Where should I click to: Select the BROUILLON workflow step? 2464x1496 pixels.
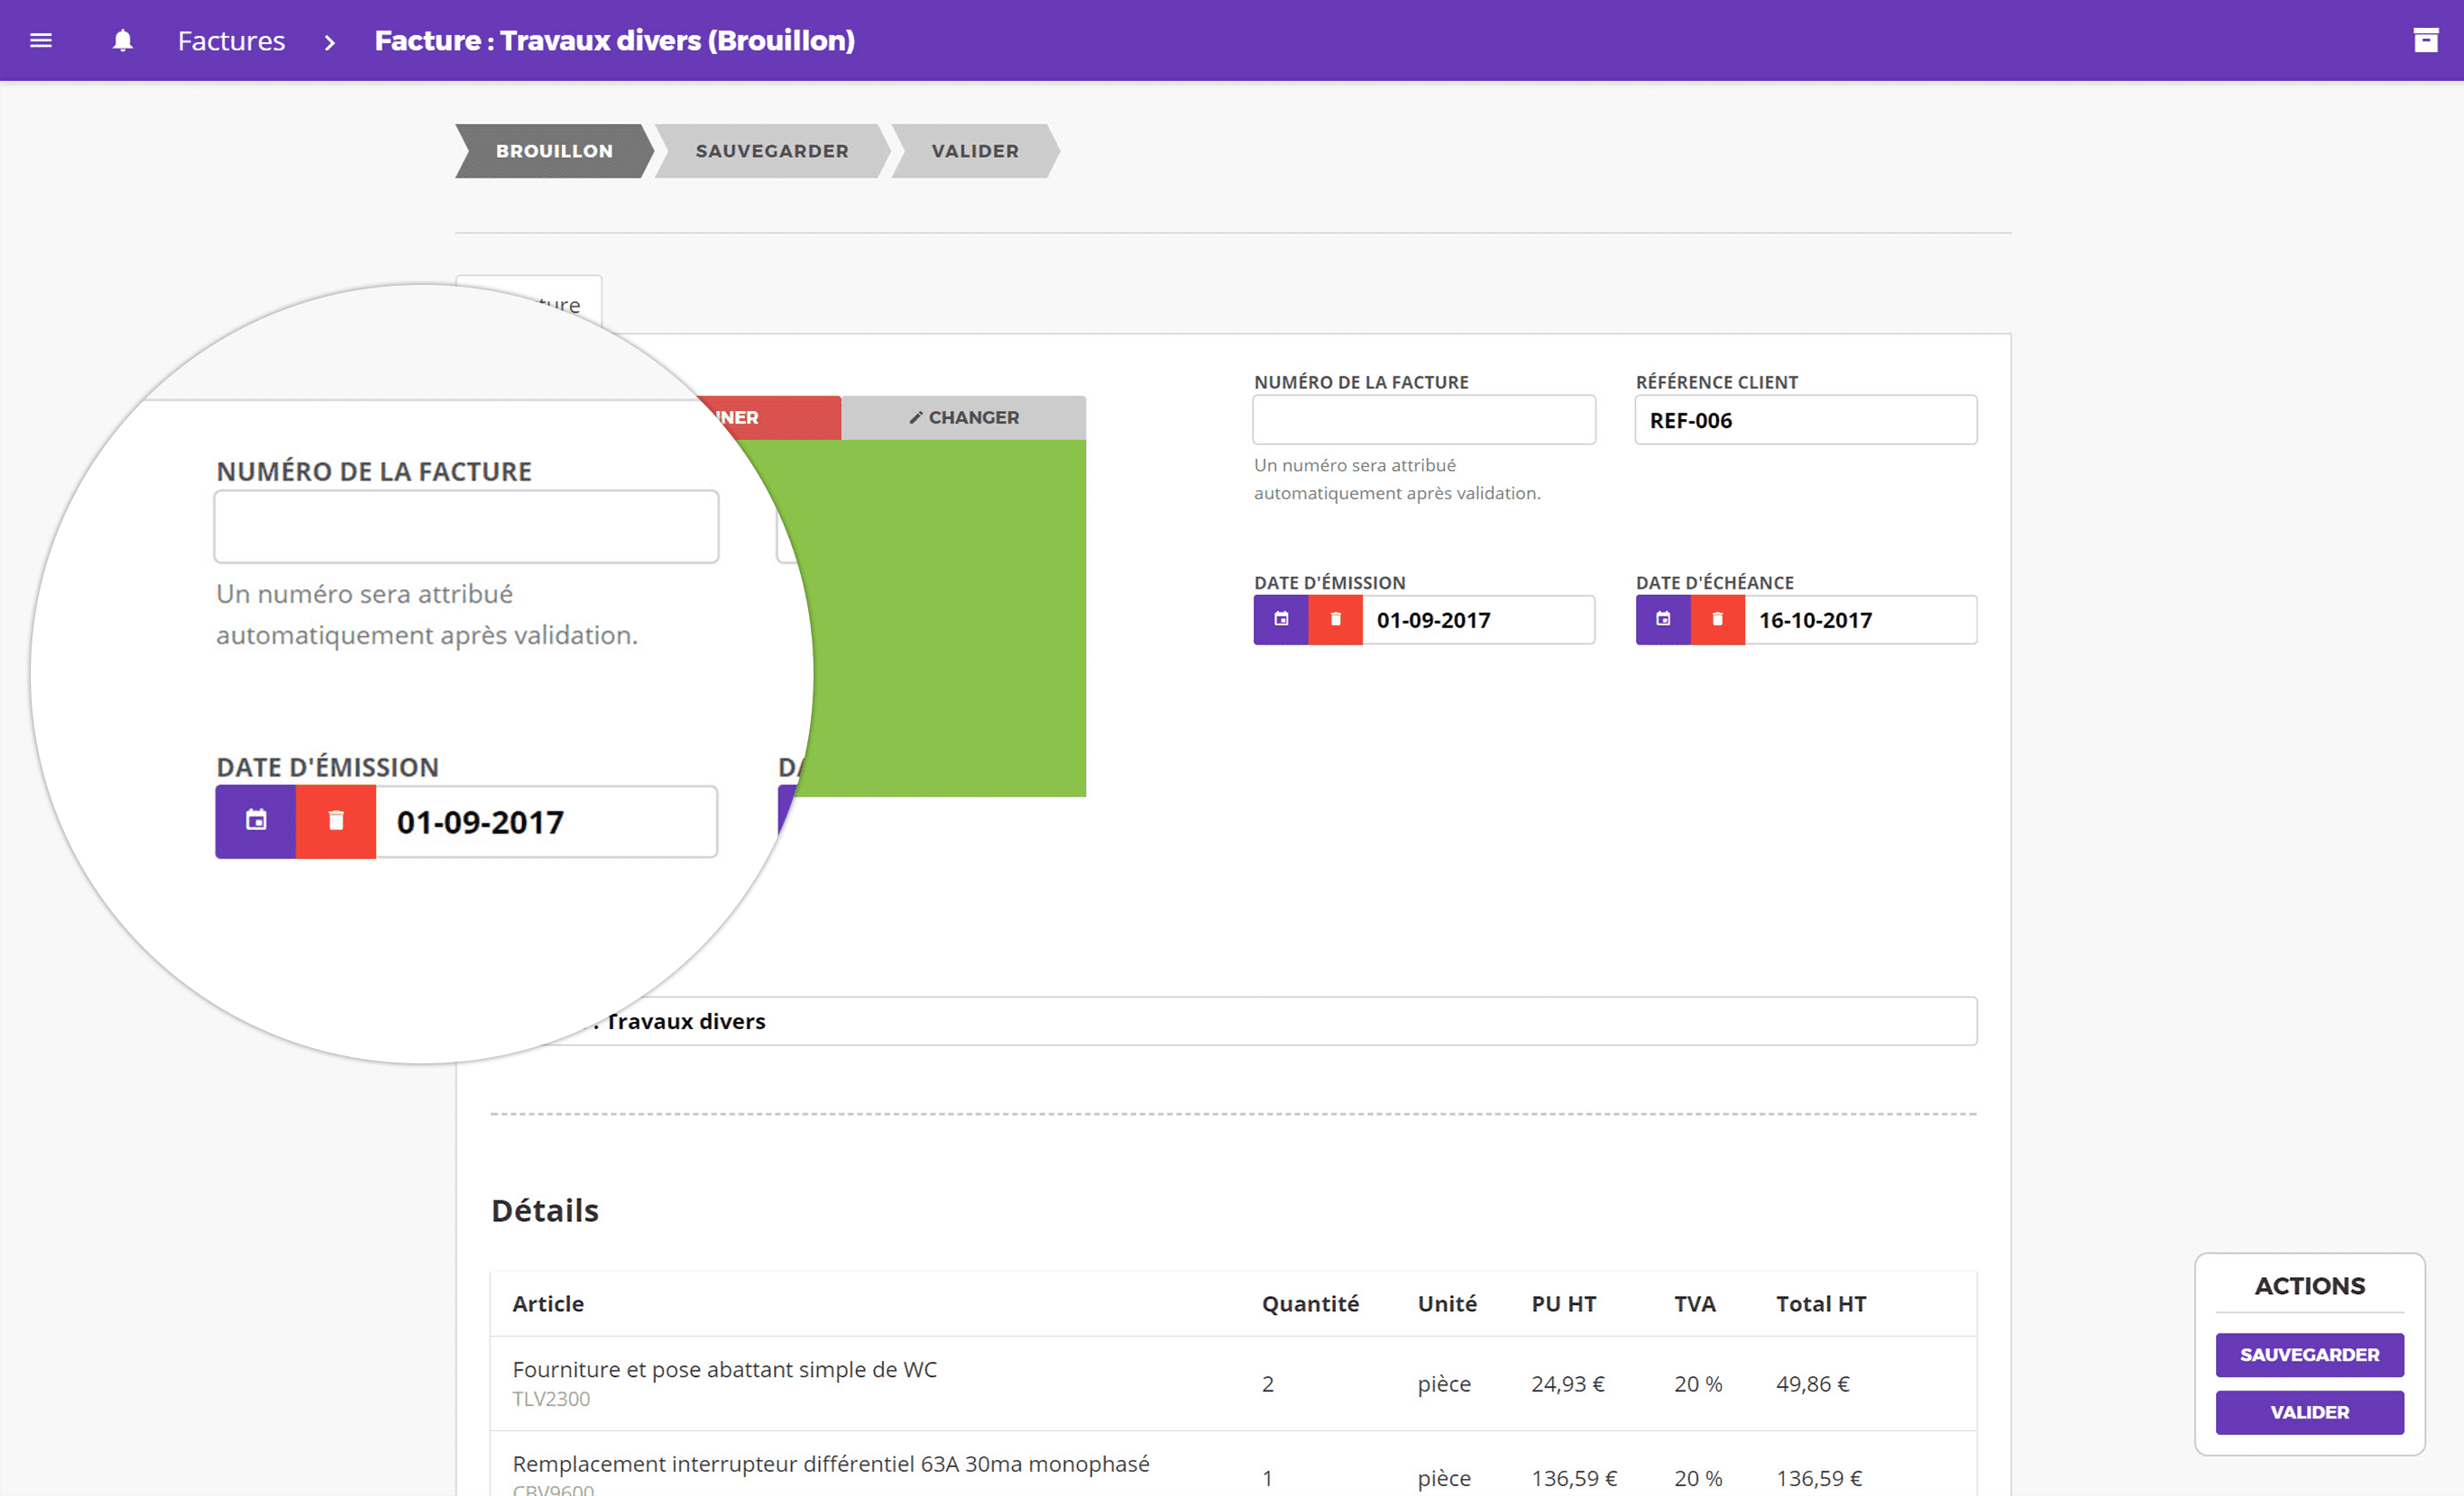[x=554, y=151]
